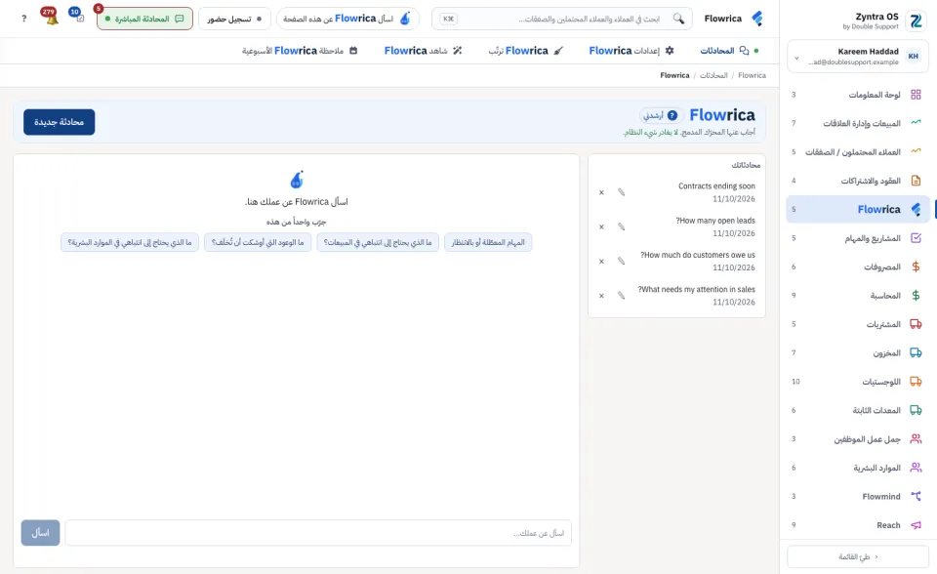Open the human resources (الموارد البشرية) people icon
This screenshot has height=574, width=937.
tap(916, 468)
